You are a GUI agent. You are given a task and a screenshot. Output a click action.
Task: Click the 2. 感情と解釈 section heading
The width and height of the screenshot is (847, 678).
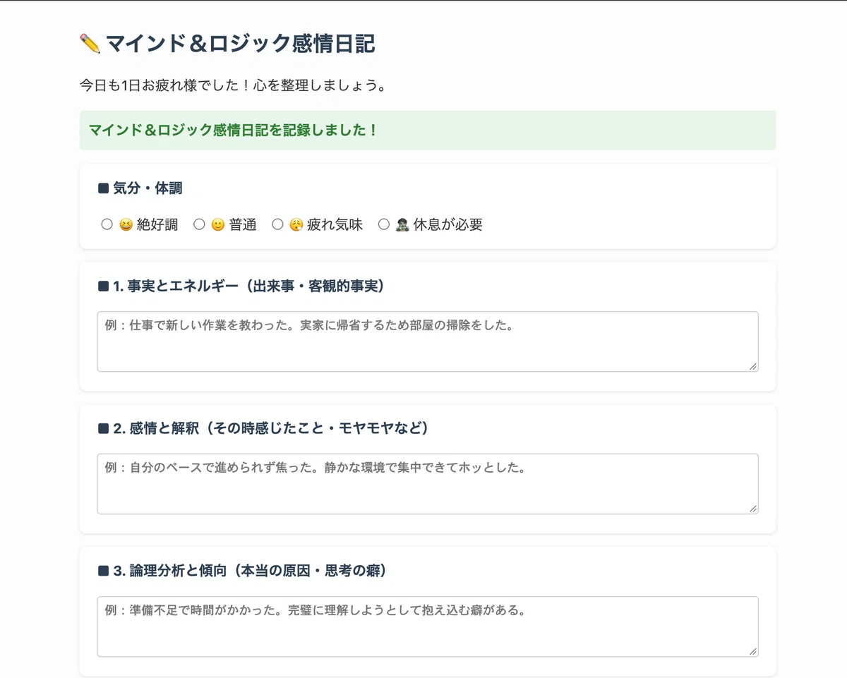click(x=263, y=428)
